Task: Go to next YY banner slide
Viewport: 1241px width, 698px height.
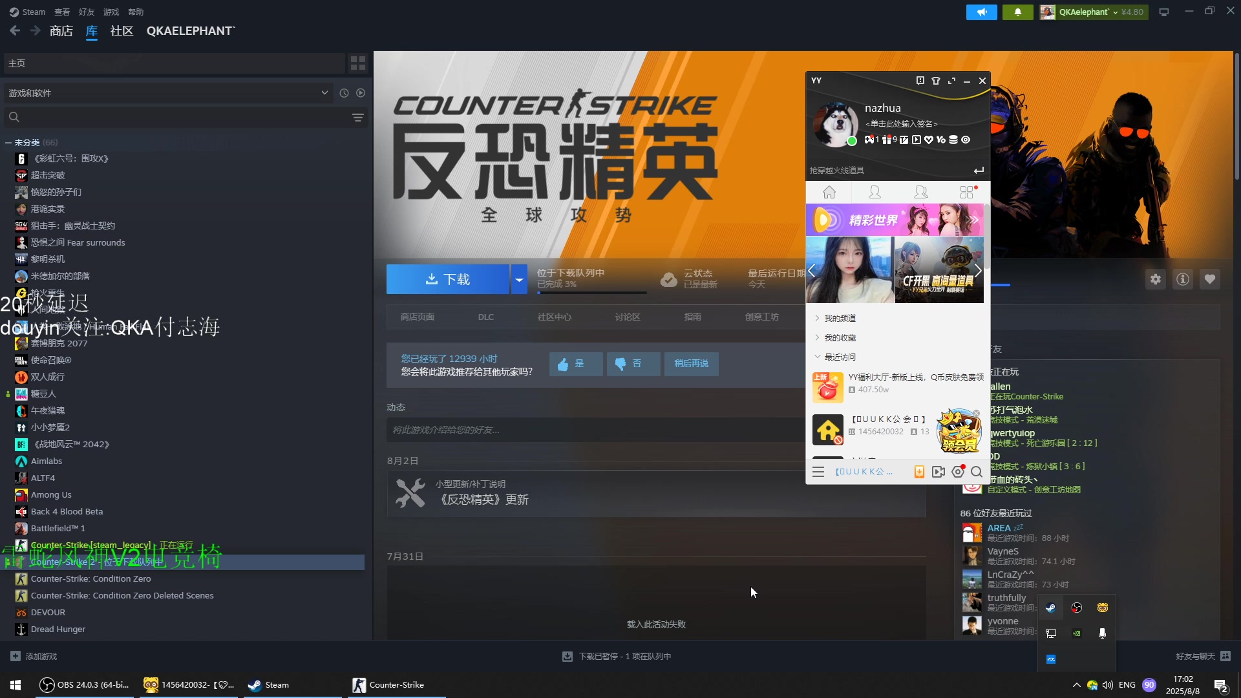Action: click(978, 271)
